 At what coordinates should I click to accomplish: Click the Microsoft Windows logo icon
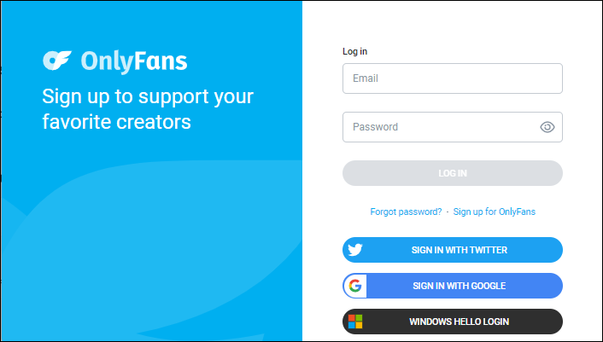point(355,322)
